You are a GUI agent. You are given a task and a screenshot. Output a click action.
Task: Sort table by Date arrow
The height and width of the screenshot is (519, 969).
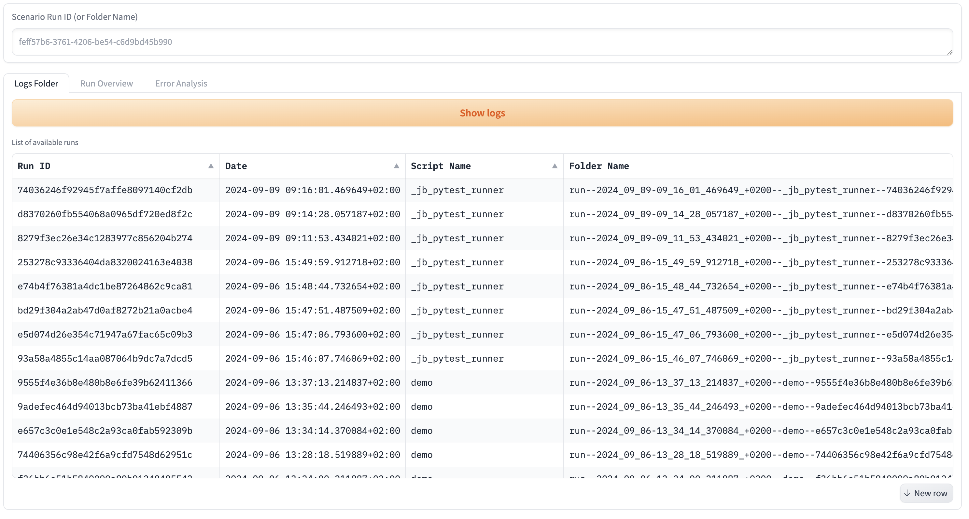coord(396,166)
